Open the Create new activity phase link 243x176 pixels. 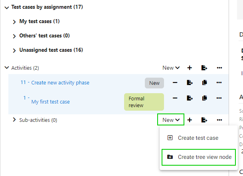60,83
